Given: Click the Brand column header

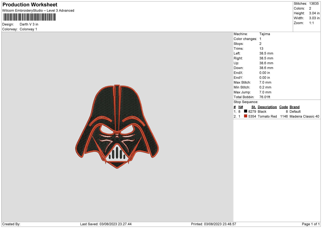Looking at the screenshot, I should pyautogui.click(x=294, y=107).
